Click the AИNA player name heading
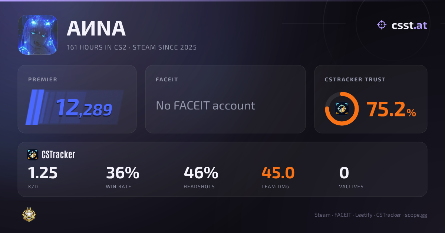 point(96,28)
